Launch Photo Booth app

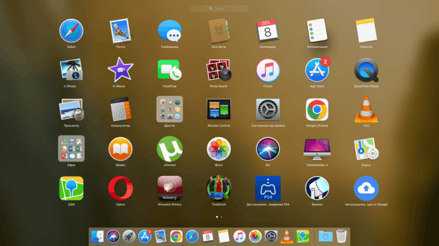pos(219,70)
